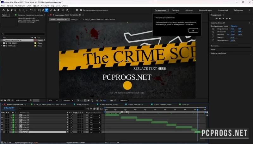The width and height of the screenshot is (253, 144).
Task: Select the Rectangle shape tool
Action: point(39,10)
